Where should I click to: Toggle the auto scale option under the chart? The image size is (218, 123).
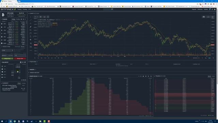point(209,58)
